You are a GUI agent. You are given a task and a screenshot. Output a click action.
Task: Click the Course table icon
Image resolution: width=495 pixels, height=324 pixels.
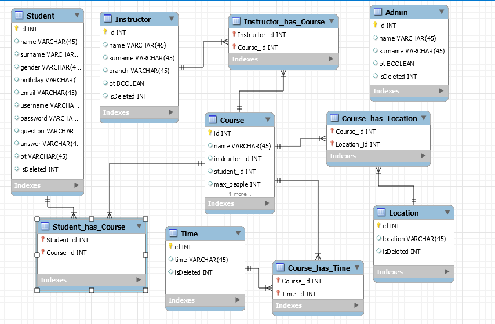click(212, 120)
